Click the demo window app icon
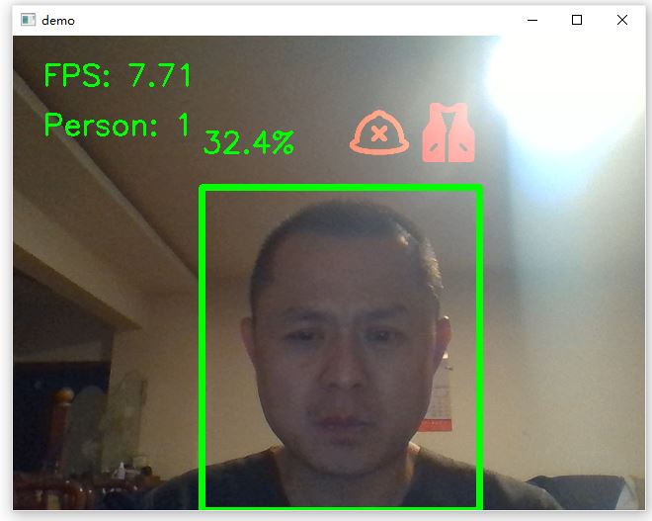The height and width of the screenshot is (521, 652). (x=29, y=20)
